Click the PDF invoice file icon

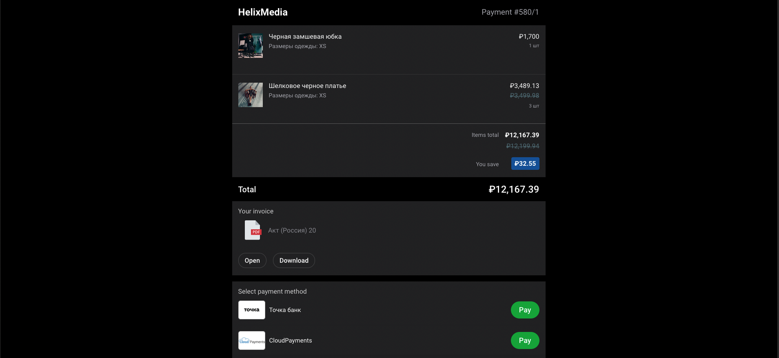tap(253, 230)
